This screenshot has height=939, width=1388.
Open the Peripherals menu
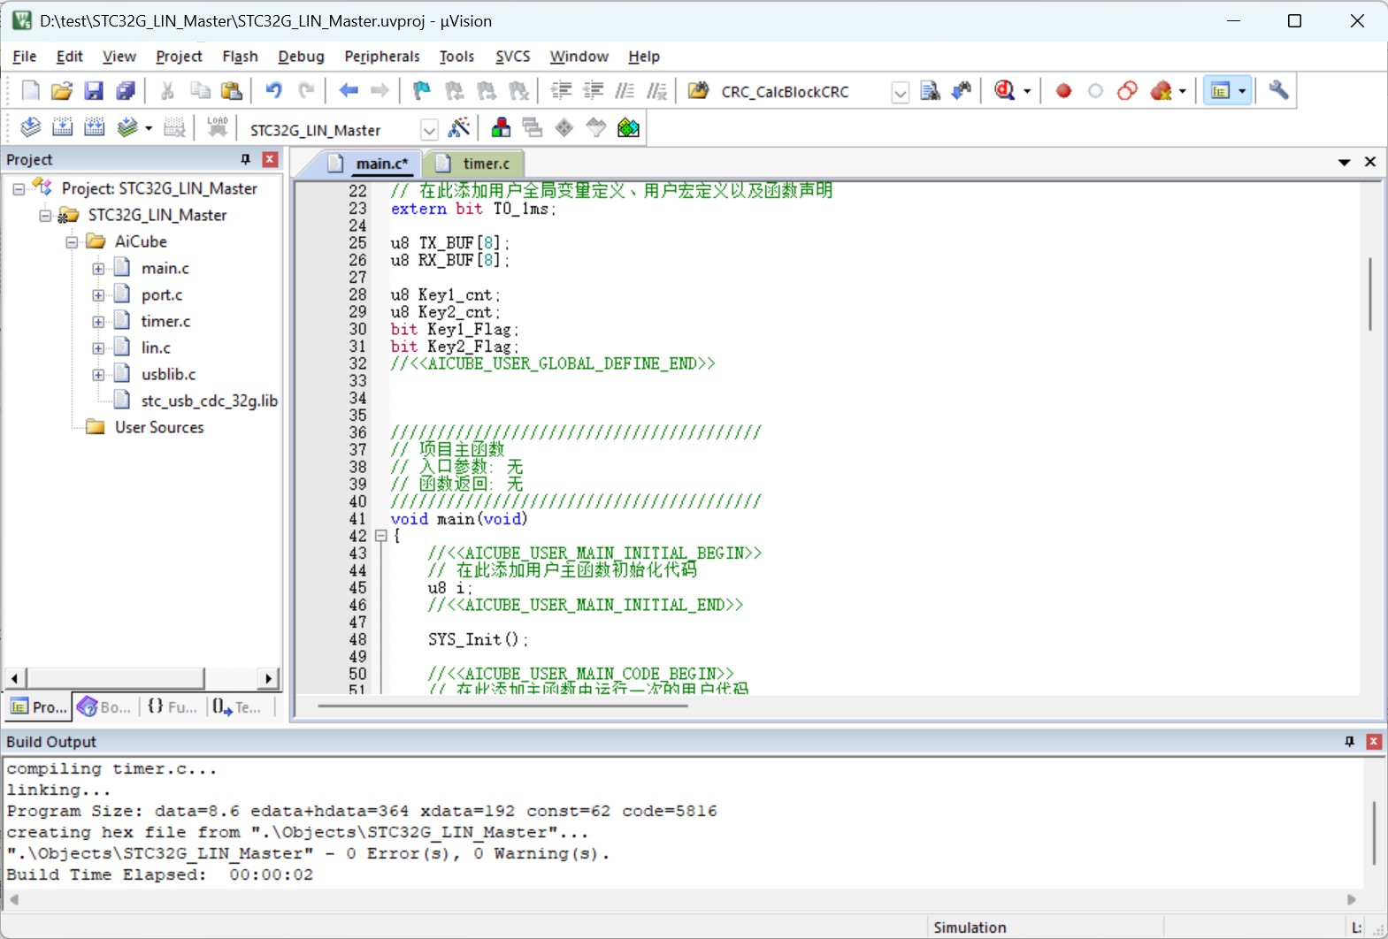click(x=382, y=56)
